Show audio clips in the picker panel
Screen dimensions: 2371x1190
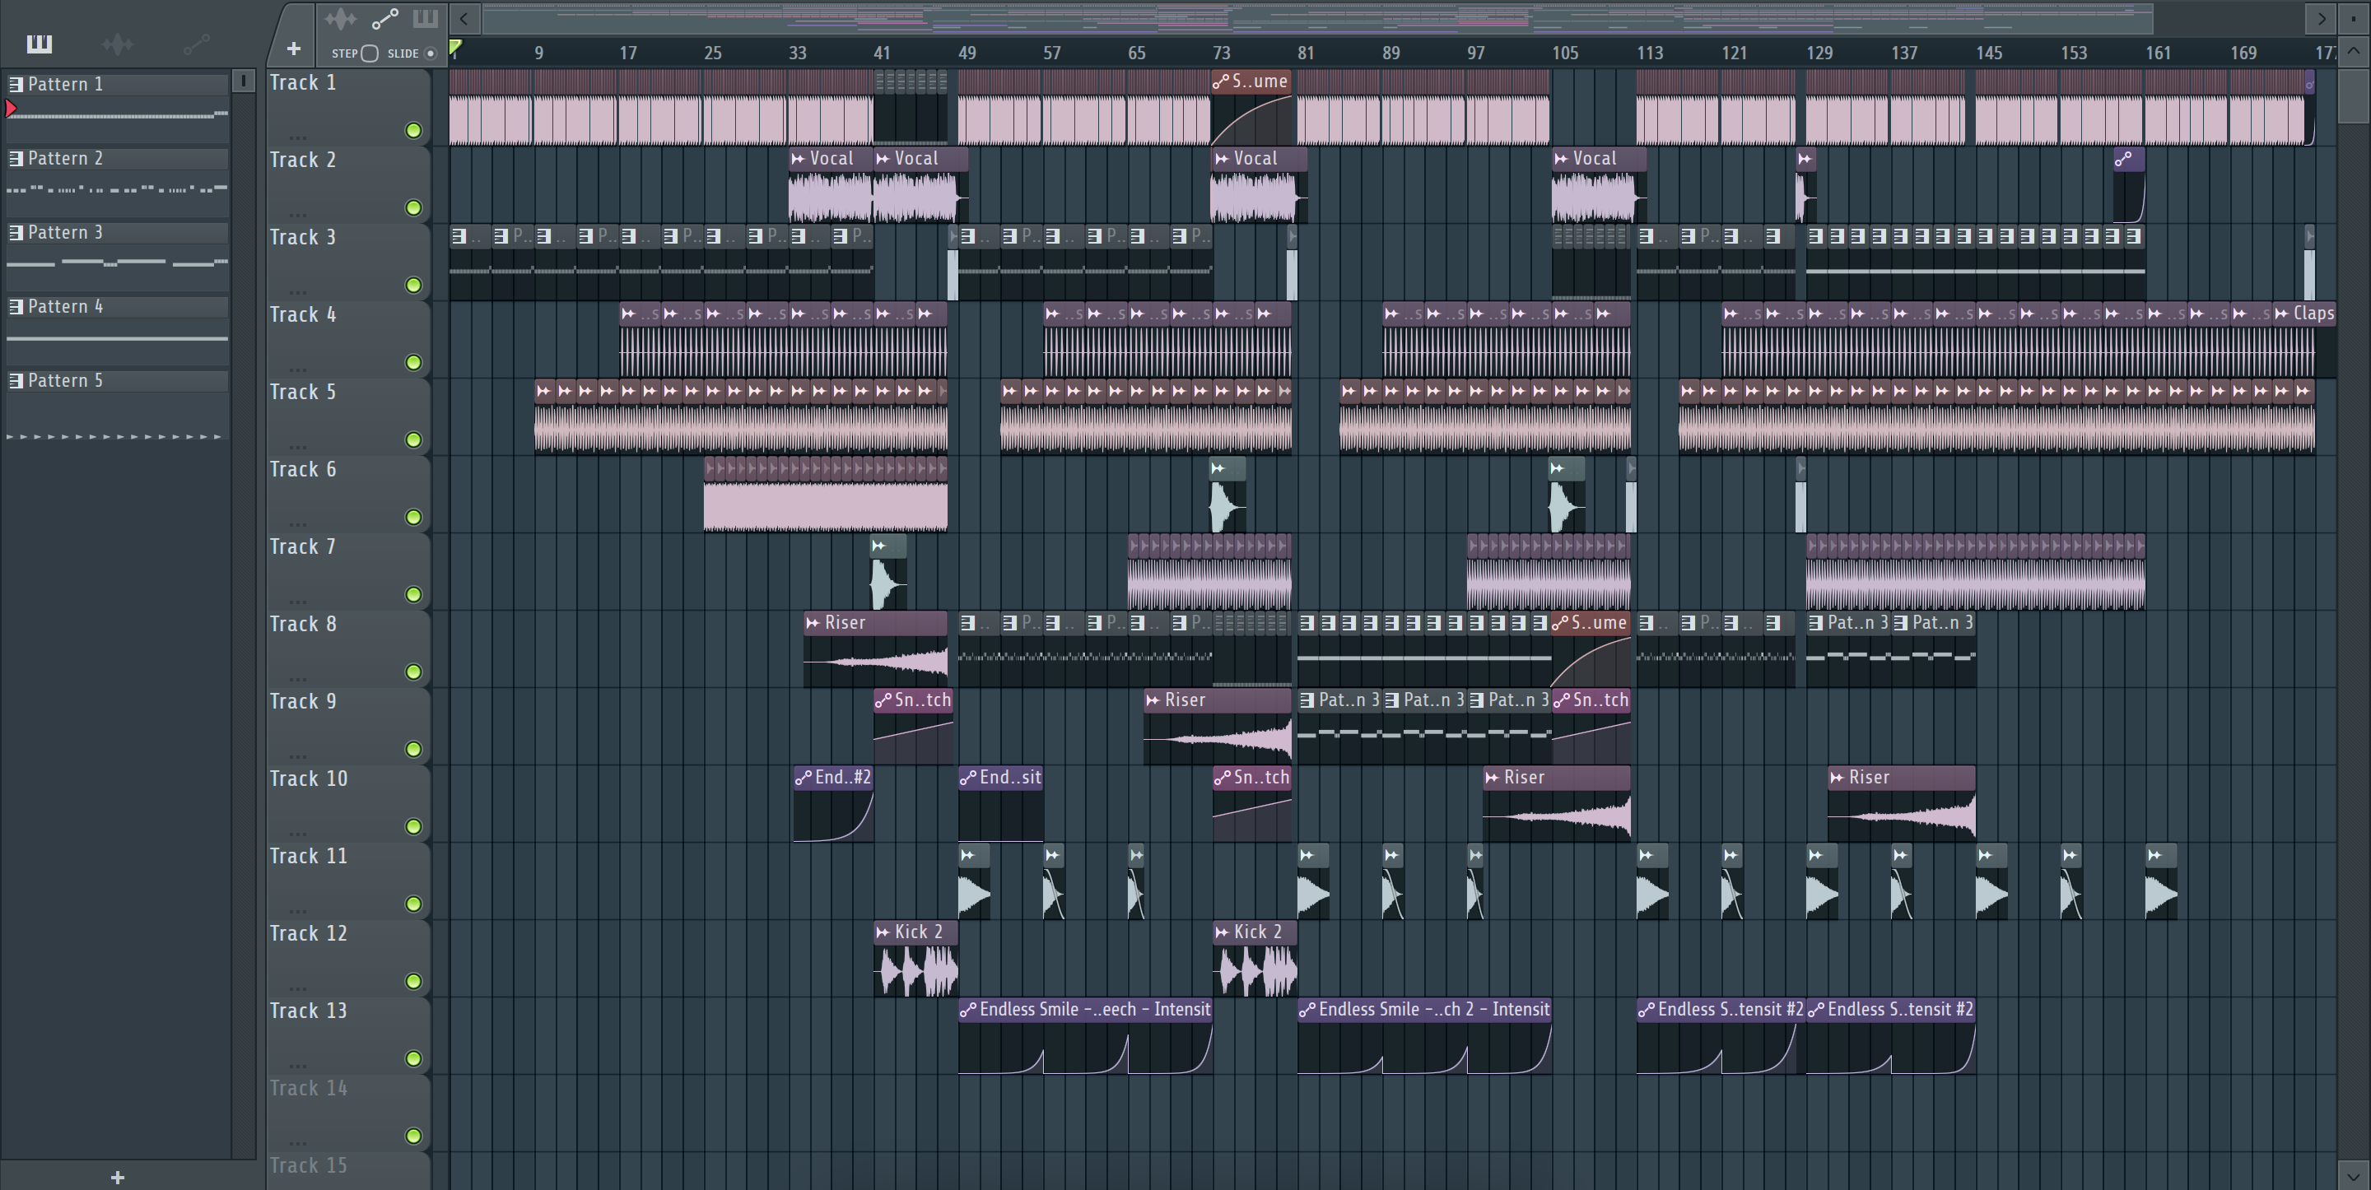118,44
